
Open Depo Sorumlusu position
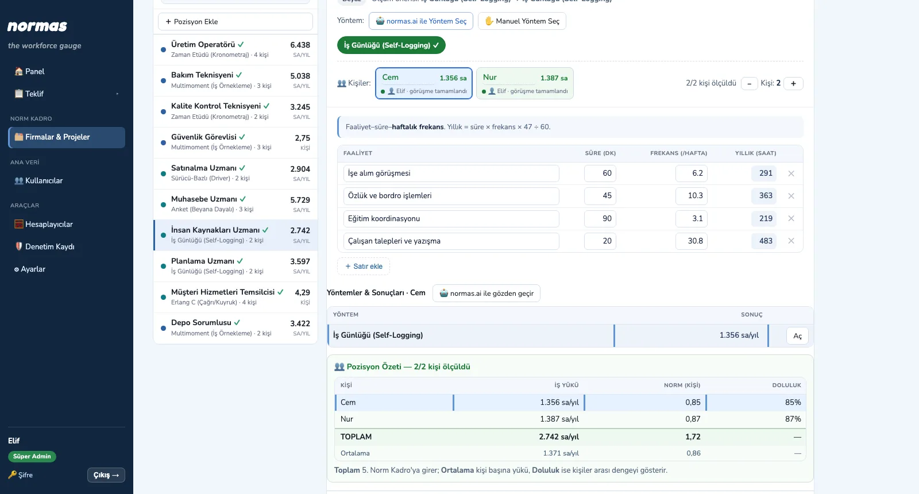pos(235,328)
